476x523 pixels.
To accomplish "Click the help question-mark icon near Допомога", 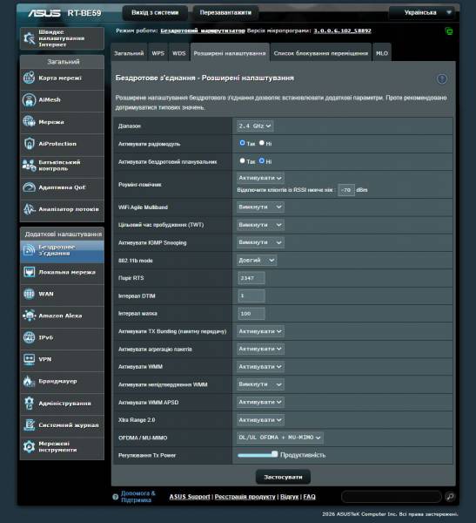I will point(115,497).
